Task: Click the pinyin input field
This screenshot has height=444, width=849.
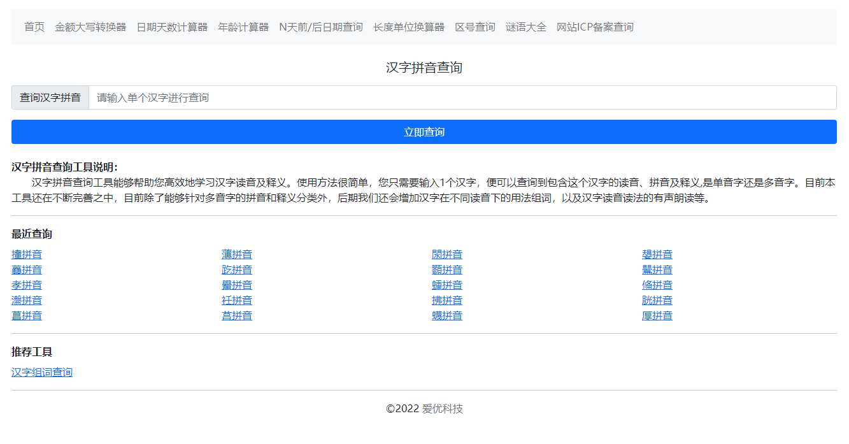Action: tap(446, 97)
